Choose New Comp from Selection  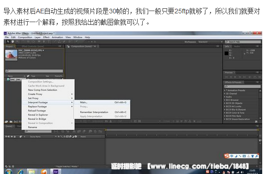coord(48,90)
